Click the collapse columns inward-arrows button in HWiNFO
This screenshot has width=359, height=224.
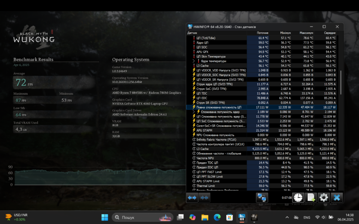204,197
